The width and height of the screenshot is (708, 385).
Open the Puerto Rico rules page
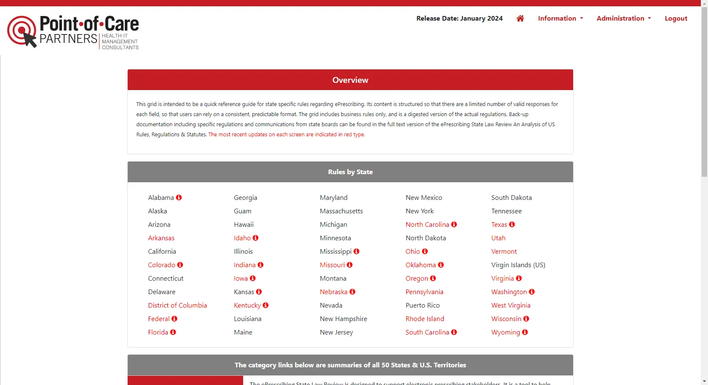tap(422, 305)
